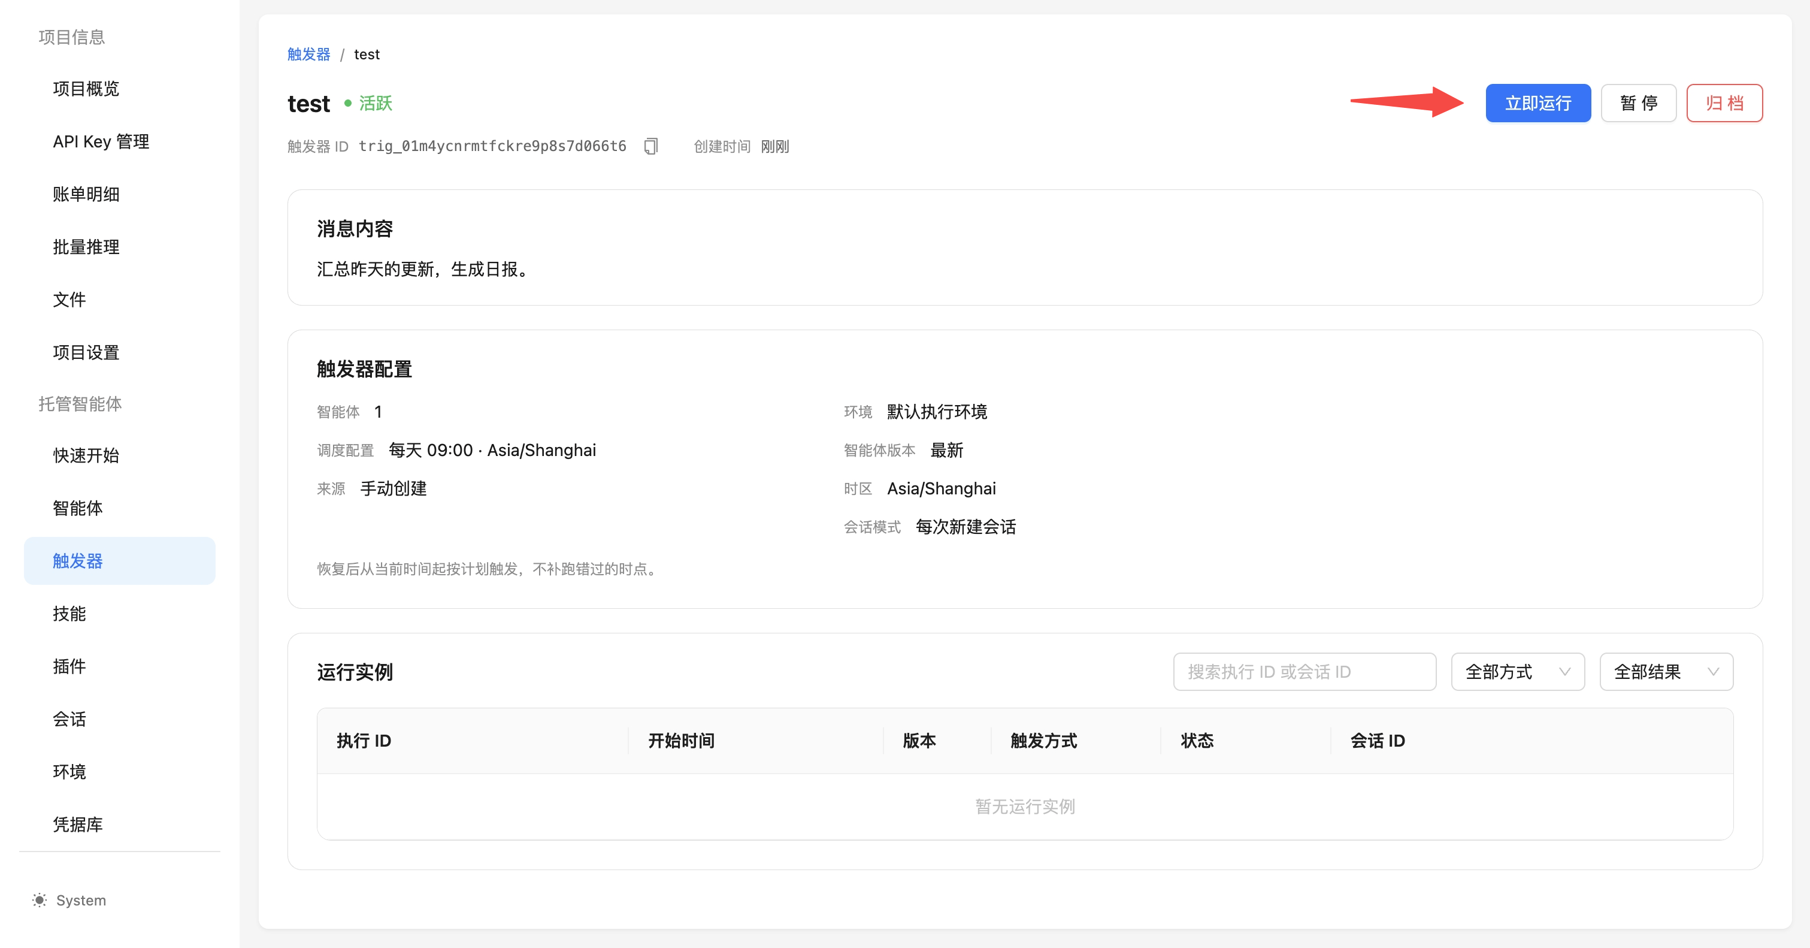Click the 手动创建 source value
Image resolution: width=1810 pixels, height=948 pixels.
[393, 488]
